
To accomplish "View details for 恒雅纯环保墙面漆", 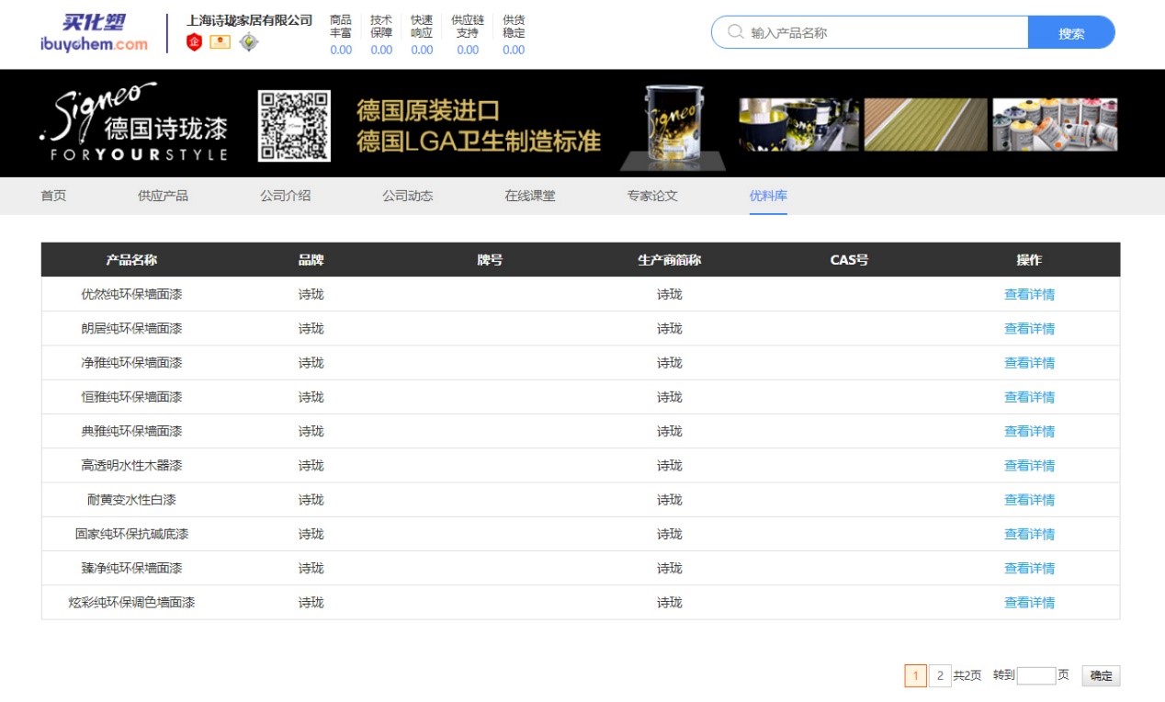I will click(x=1029, y=397).
